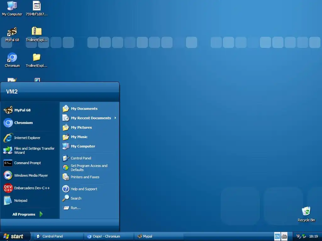Select the TrollnetExpl... folder on desktop

point(36,60)
